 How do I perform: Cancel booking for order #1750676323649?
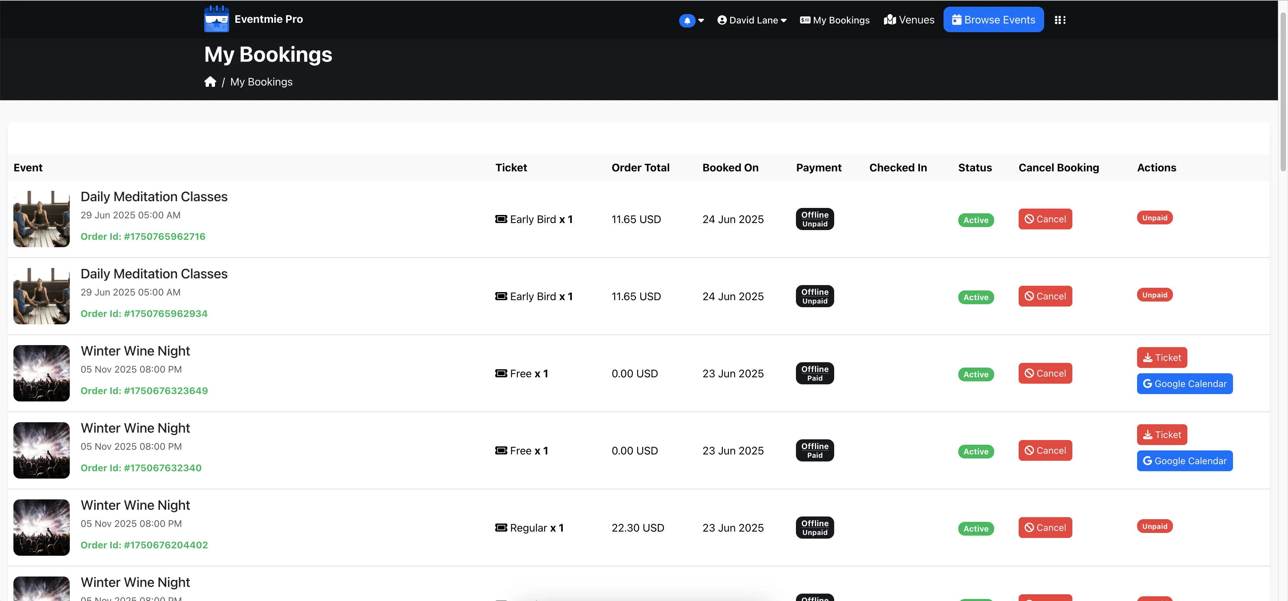tap(1045, 374)
